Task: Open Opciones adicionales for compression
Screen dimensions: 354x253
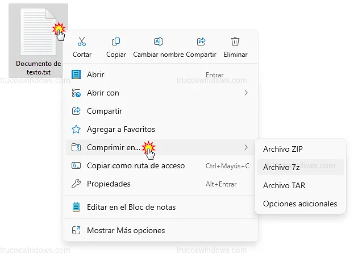Action: point(300,204)
